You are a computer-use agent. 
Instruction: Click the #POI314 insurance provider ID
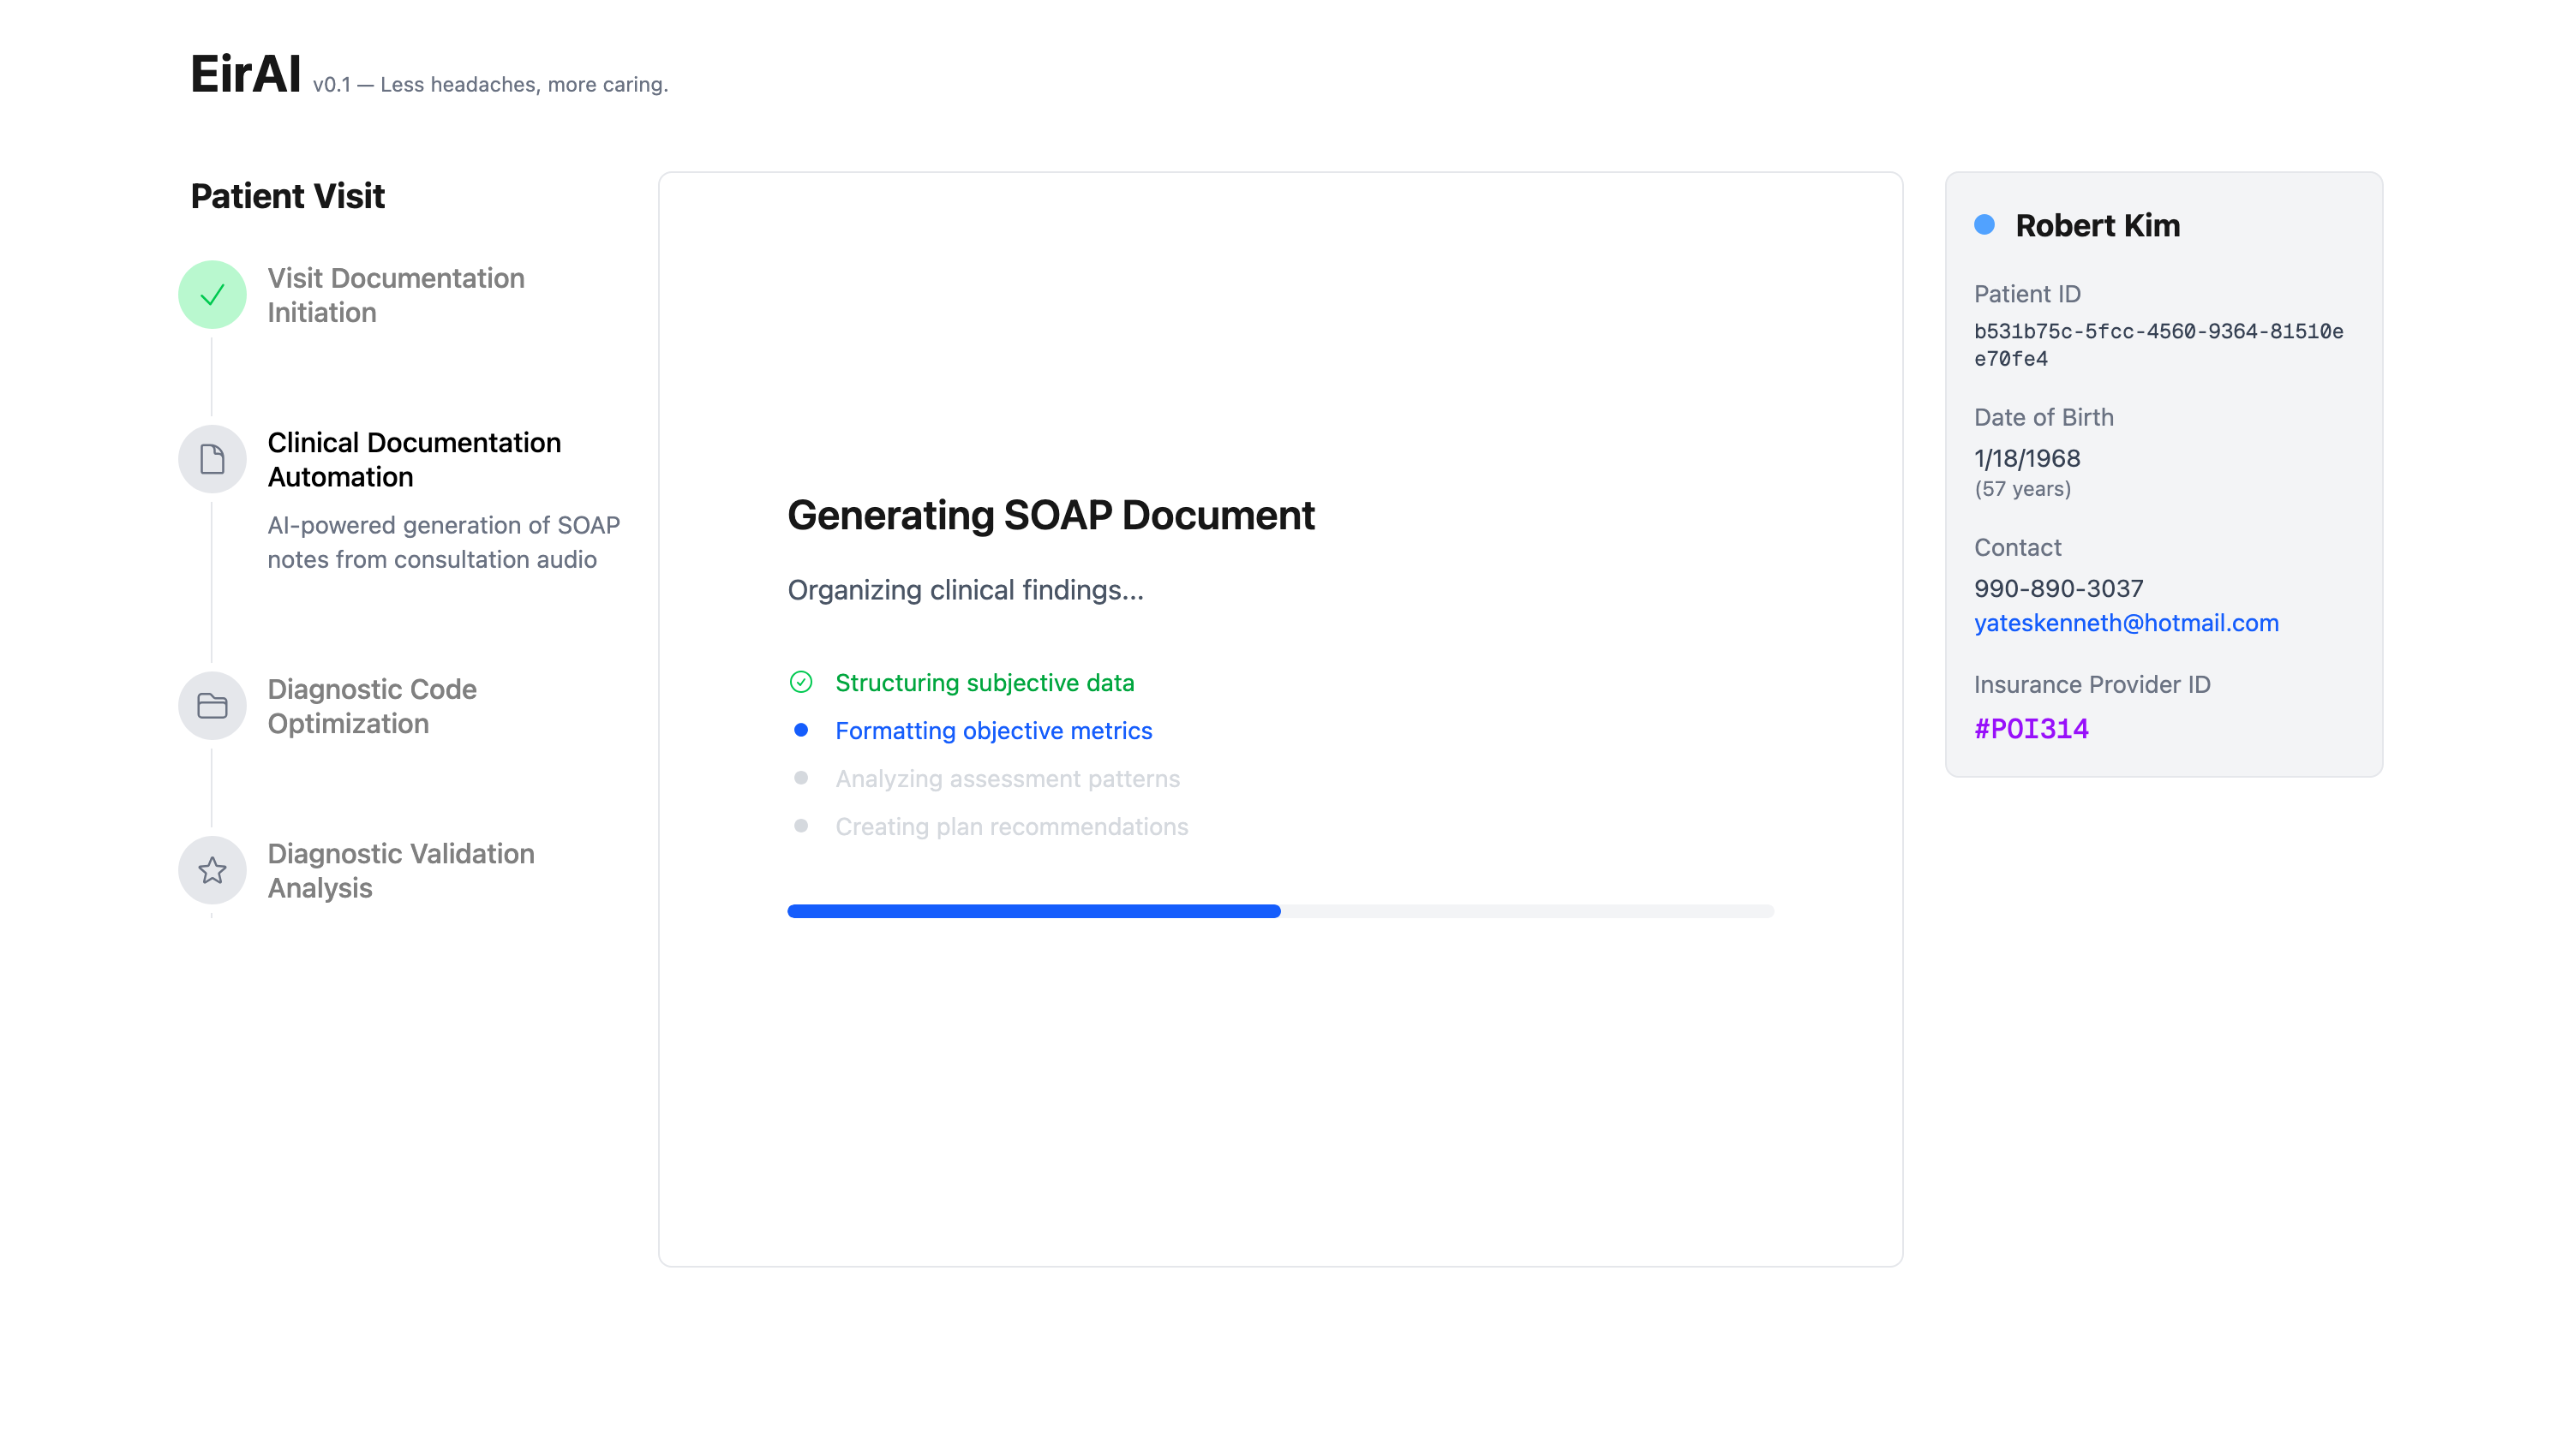[x=2031, y=729]
